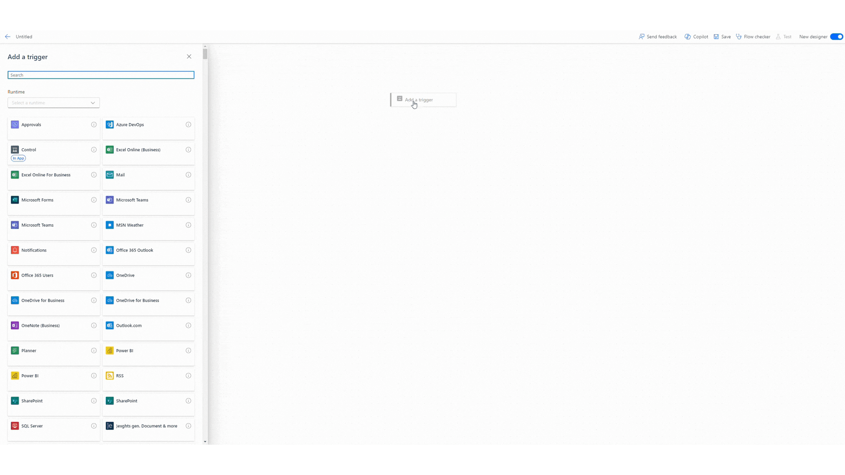
Task: Select the Approvals connector icon
Action: click(15, 124)
